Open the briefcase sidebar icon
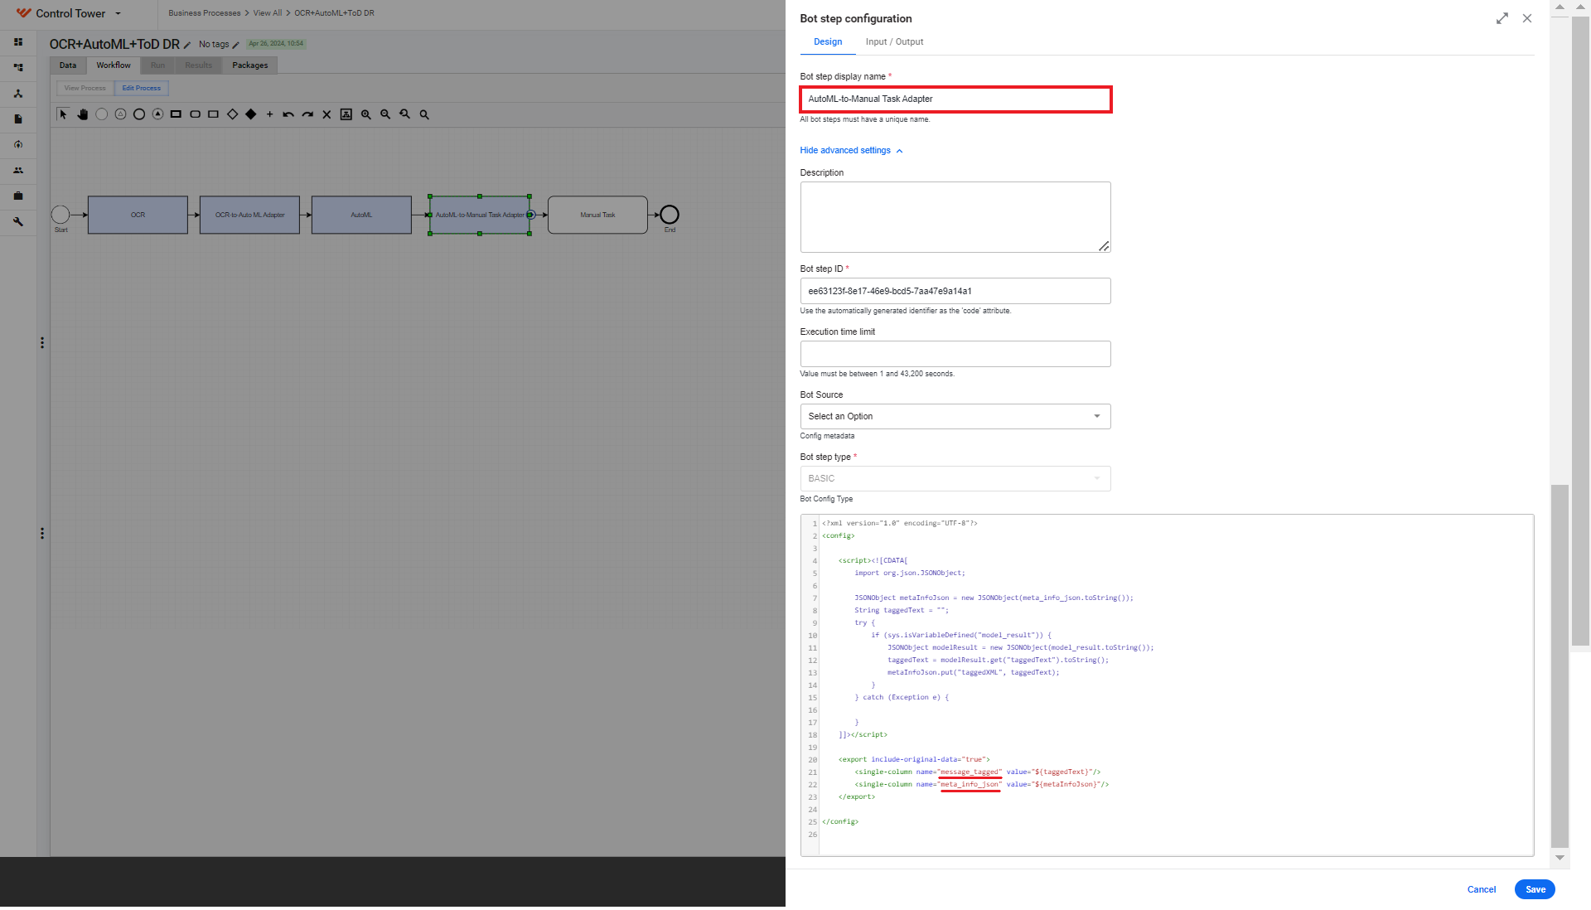This screenshot has height=910, width=1591. pos(18,196)
